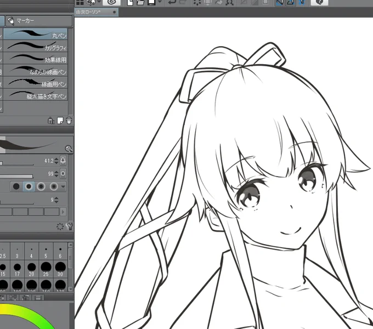The height and width of the screenshot is (329, 373).
Task: Set anti-aliasing to weak (second option)
Action: pyautogui.click(x=29, y=186)
